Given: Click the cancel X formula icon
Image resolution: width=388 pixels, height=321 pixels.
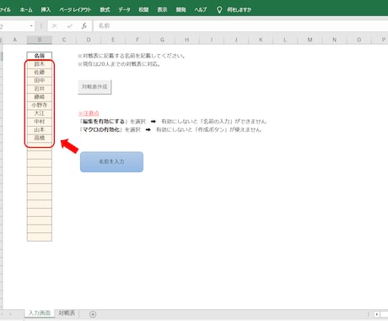Looking at the screenshot, I should coord(55,26).
